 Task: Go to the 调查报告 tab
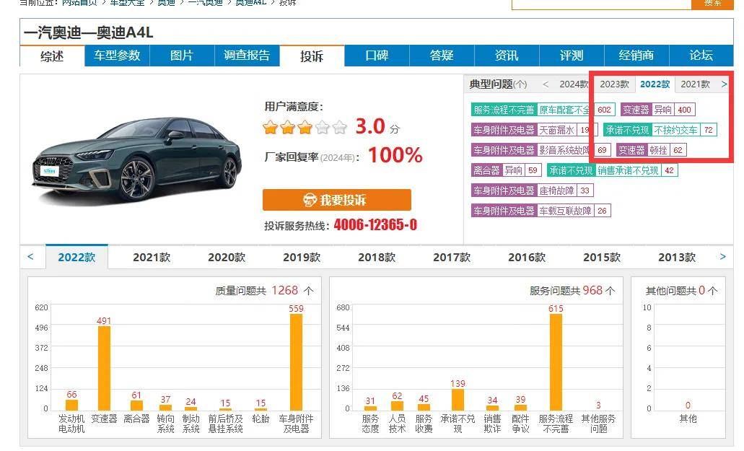pos(248,56)
